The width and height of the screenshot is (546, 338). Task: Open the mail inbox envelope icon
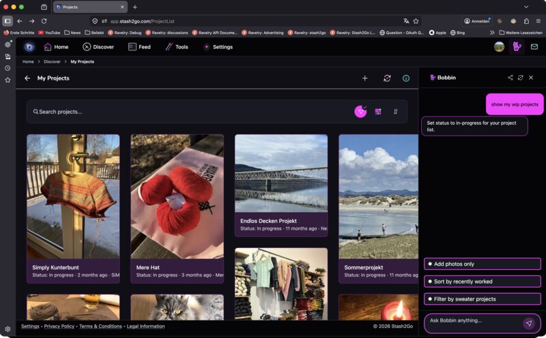(534, 47)
